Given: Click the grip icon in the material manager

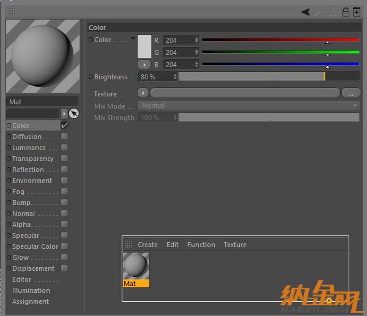Looking at the screenshot, I should point(128,245).
